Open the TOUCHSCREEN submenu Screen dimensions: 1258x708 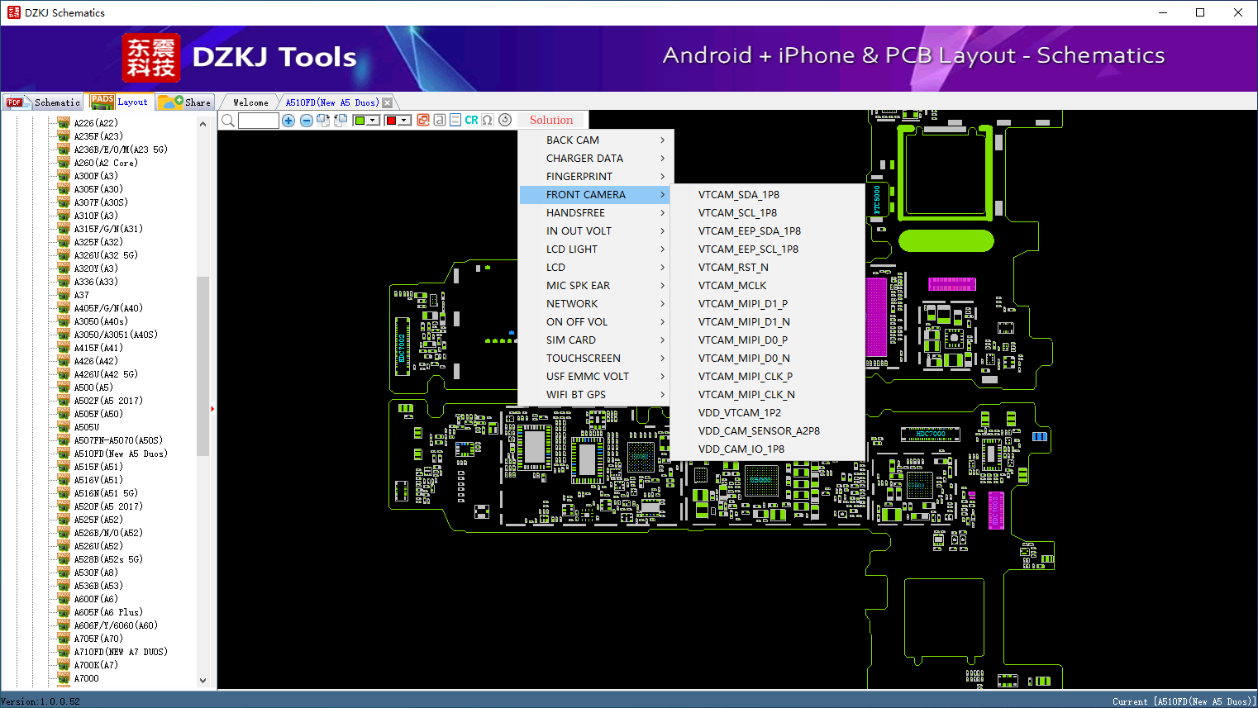[x=597, y=359]
